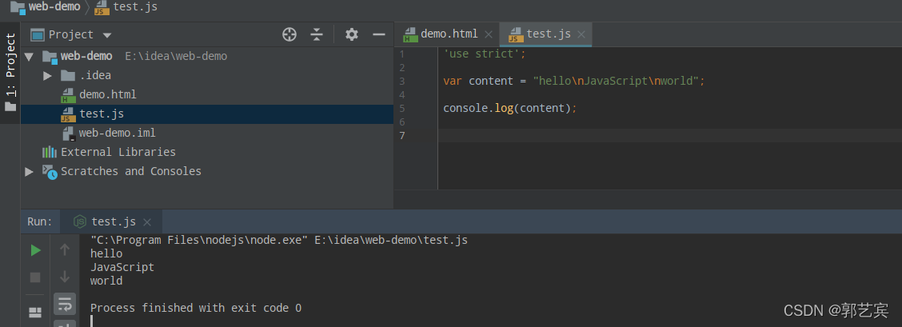Viewport: 902px width, 327px height.
Task: Toggle soft-wrap in Run console
Action: click(65, 304)
